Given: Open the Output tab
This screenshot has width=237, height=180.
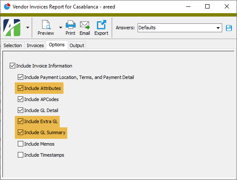Looking at the screenshot, I should 77,45.
